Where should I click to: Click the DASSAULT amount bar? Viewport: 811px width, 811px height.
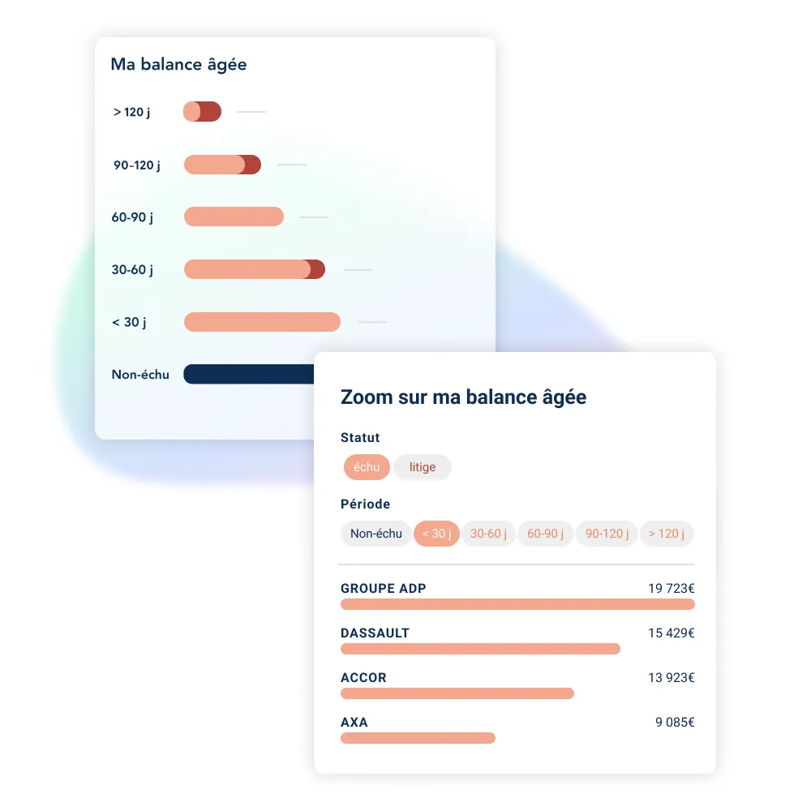(x=480, y=649)
